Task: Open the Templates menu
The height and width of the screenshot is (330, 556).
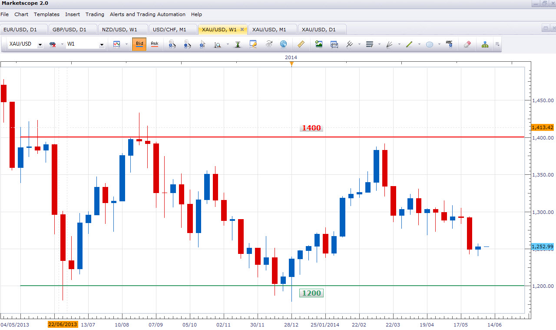Action: pyautogui.click(x=46, y=14)
